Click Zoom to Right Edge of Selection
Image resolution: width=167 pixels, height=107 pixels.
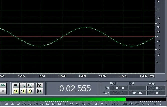[x=30, y=91]
